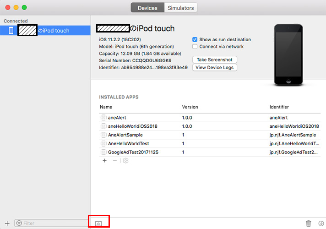The image size is (326, 229).
Task: Disable Show as run destination checkbox
Action: pyautogui.click(x=195, y=39)
